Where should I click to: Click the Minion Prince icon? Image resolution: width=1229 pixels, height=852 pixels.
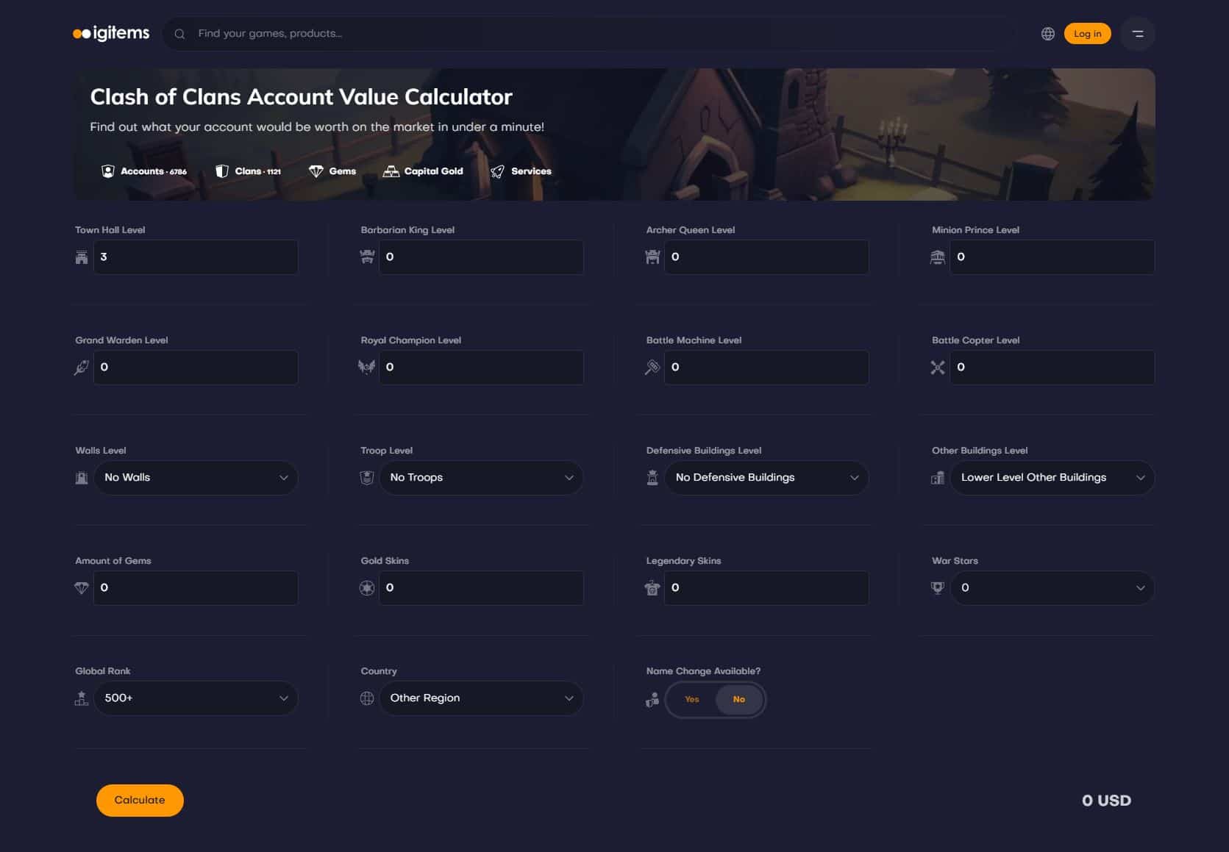[x=938, y=257]
